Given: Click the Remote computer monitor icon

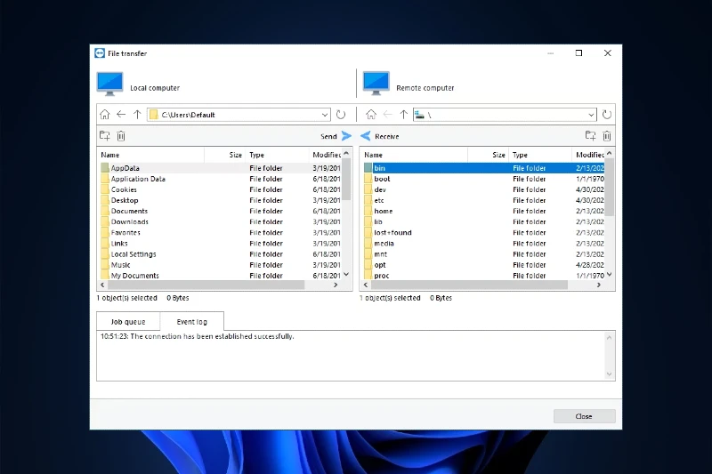Looking at the screenshot, I should [376, 84].
